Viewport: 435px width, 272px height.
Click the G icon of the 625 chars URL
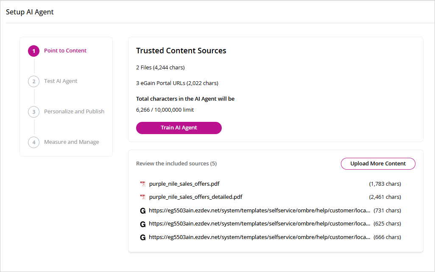click(x=142, y=224)
